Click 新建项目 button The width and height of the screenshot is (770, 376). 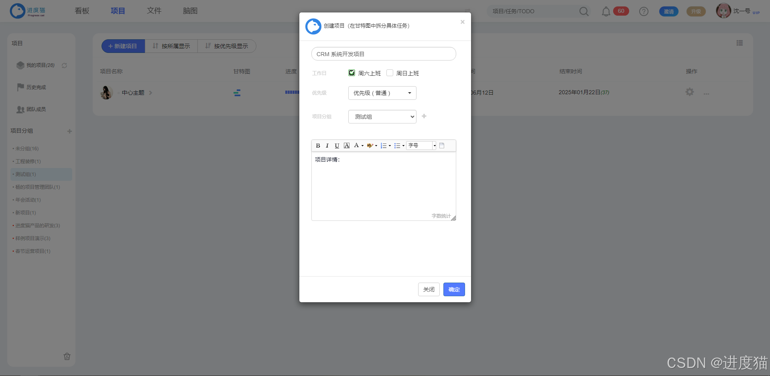123,46
